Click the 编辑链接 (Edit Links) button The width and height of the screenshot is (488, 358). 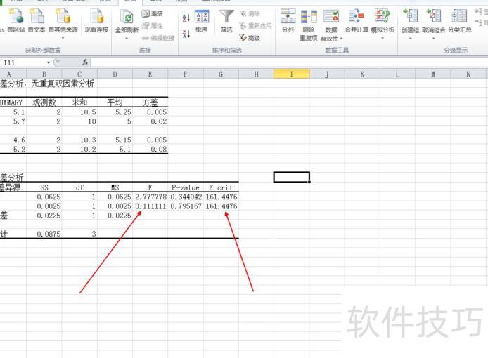coord(158,38)
